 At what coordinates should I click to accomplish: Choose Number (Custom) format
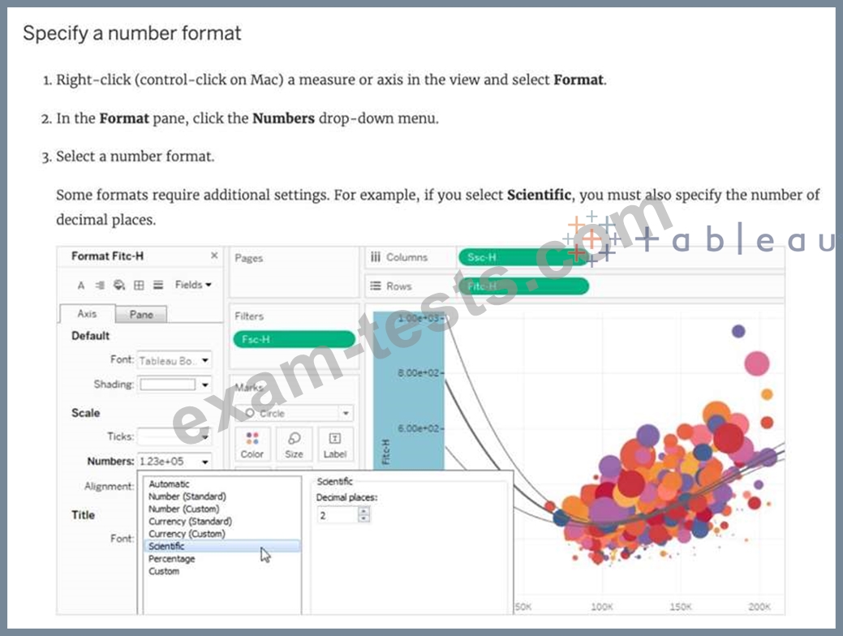pos(184,509)
